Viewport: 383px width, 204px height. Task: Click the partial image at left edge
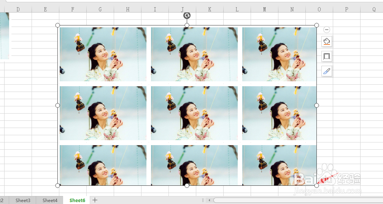click(x=5, y=36)
